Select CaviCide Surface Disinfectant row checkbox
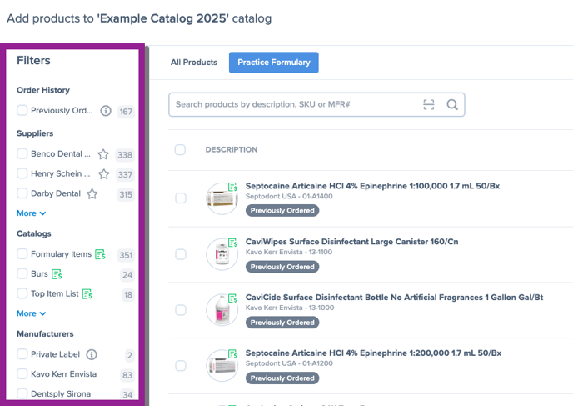Screen dimensions: 573x406 point(181,310)
